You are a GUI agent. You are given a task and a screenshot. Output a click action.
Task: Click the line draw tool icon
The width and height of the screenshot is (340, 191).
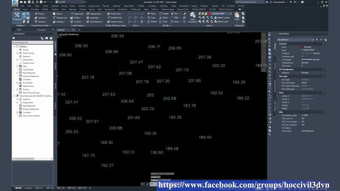coord(130,14)
